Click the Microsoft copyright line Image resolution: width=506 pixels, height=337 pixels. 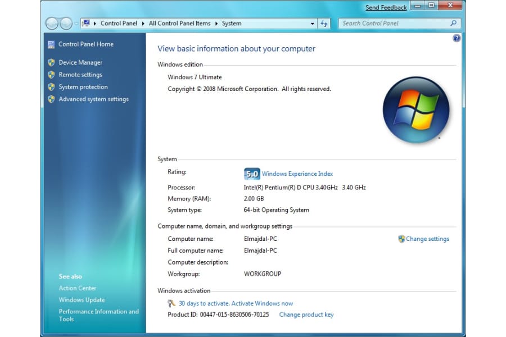(249, 89)
